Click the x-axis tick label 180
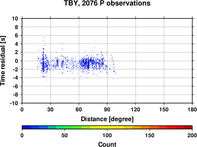Image resolution: width=197 pixels, height=147 pixels. [192, 109]
